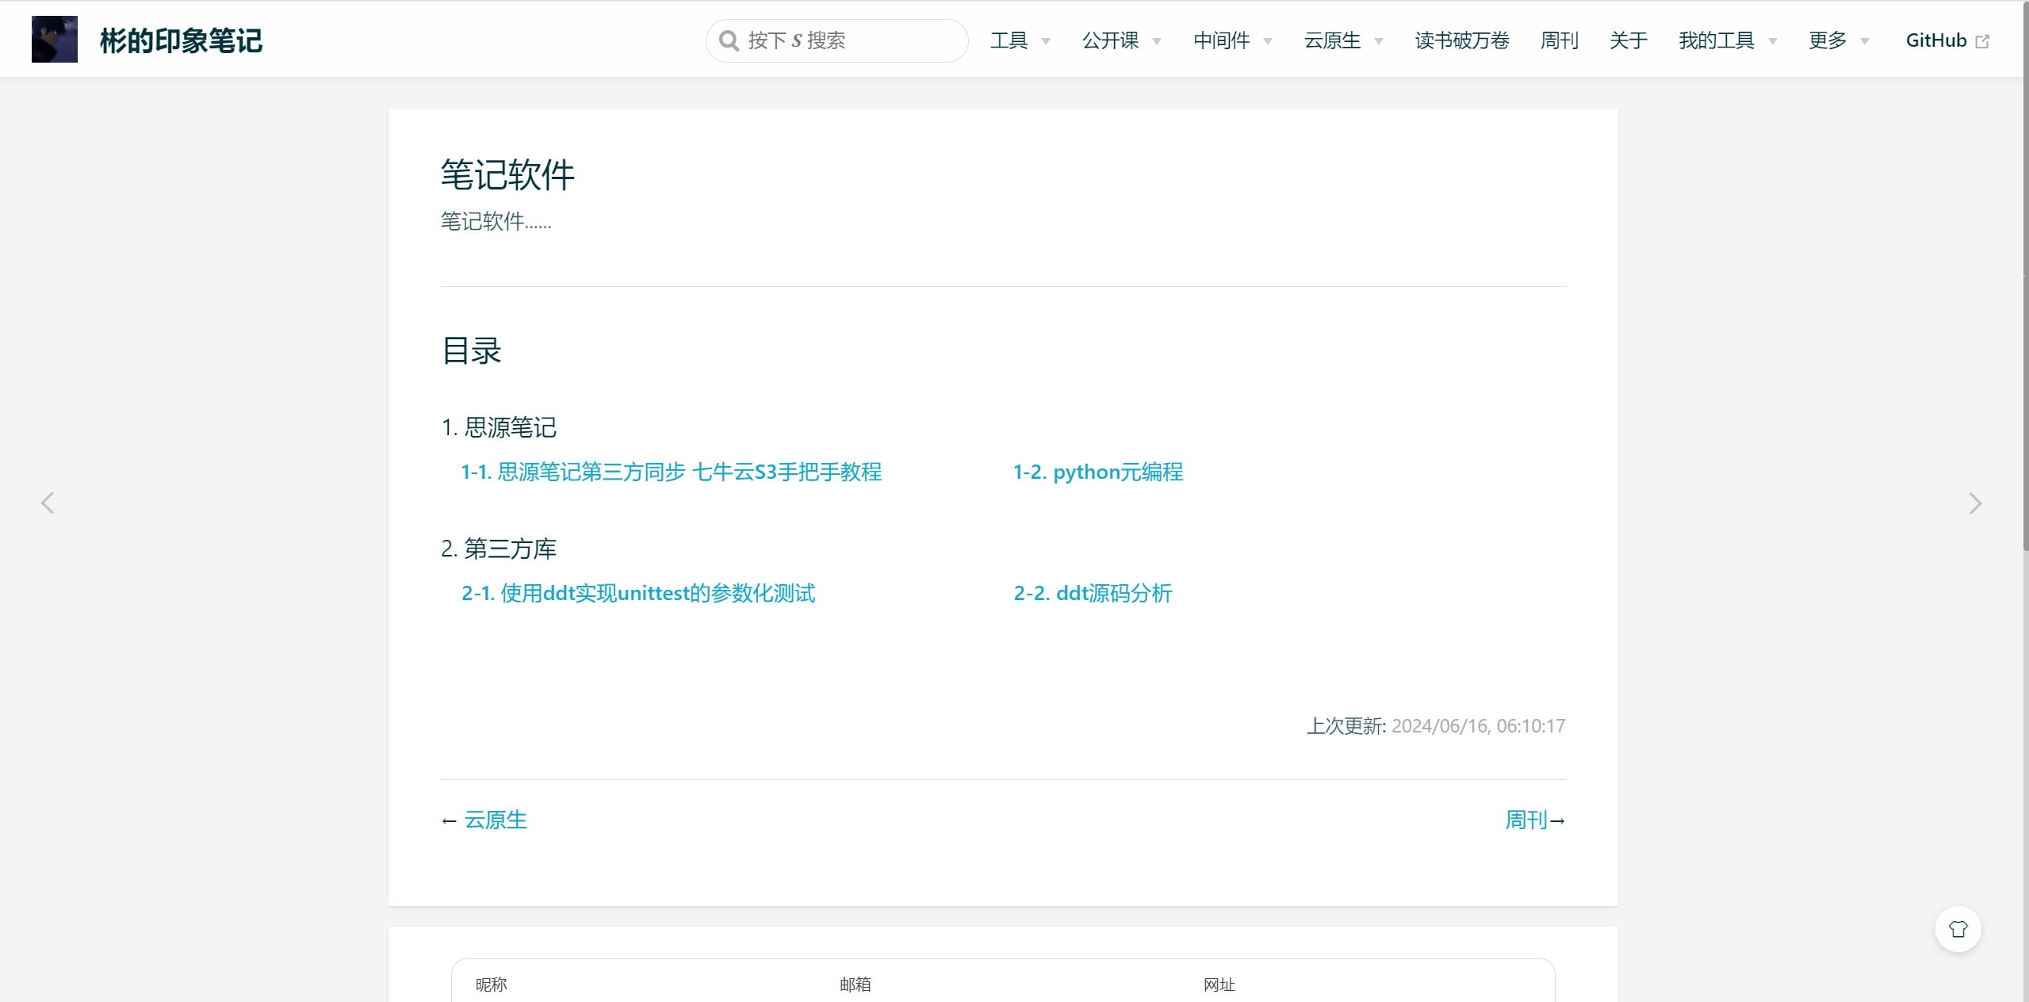The image size is (2029, 1002).
Task: Open the 工具 dropdown menu
Action: [1020, 40]
